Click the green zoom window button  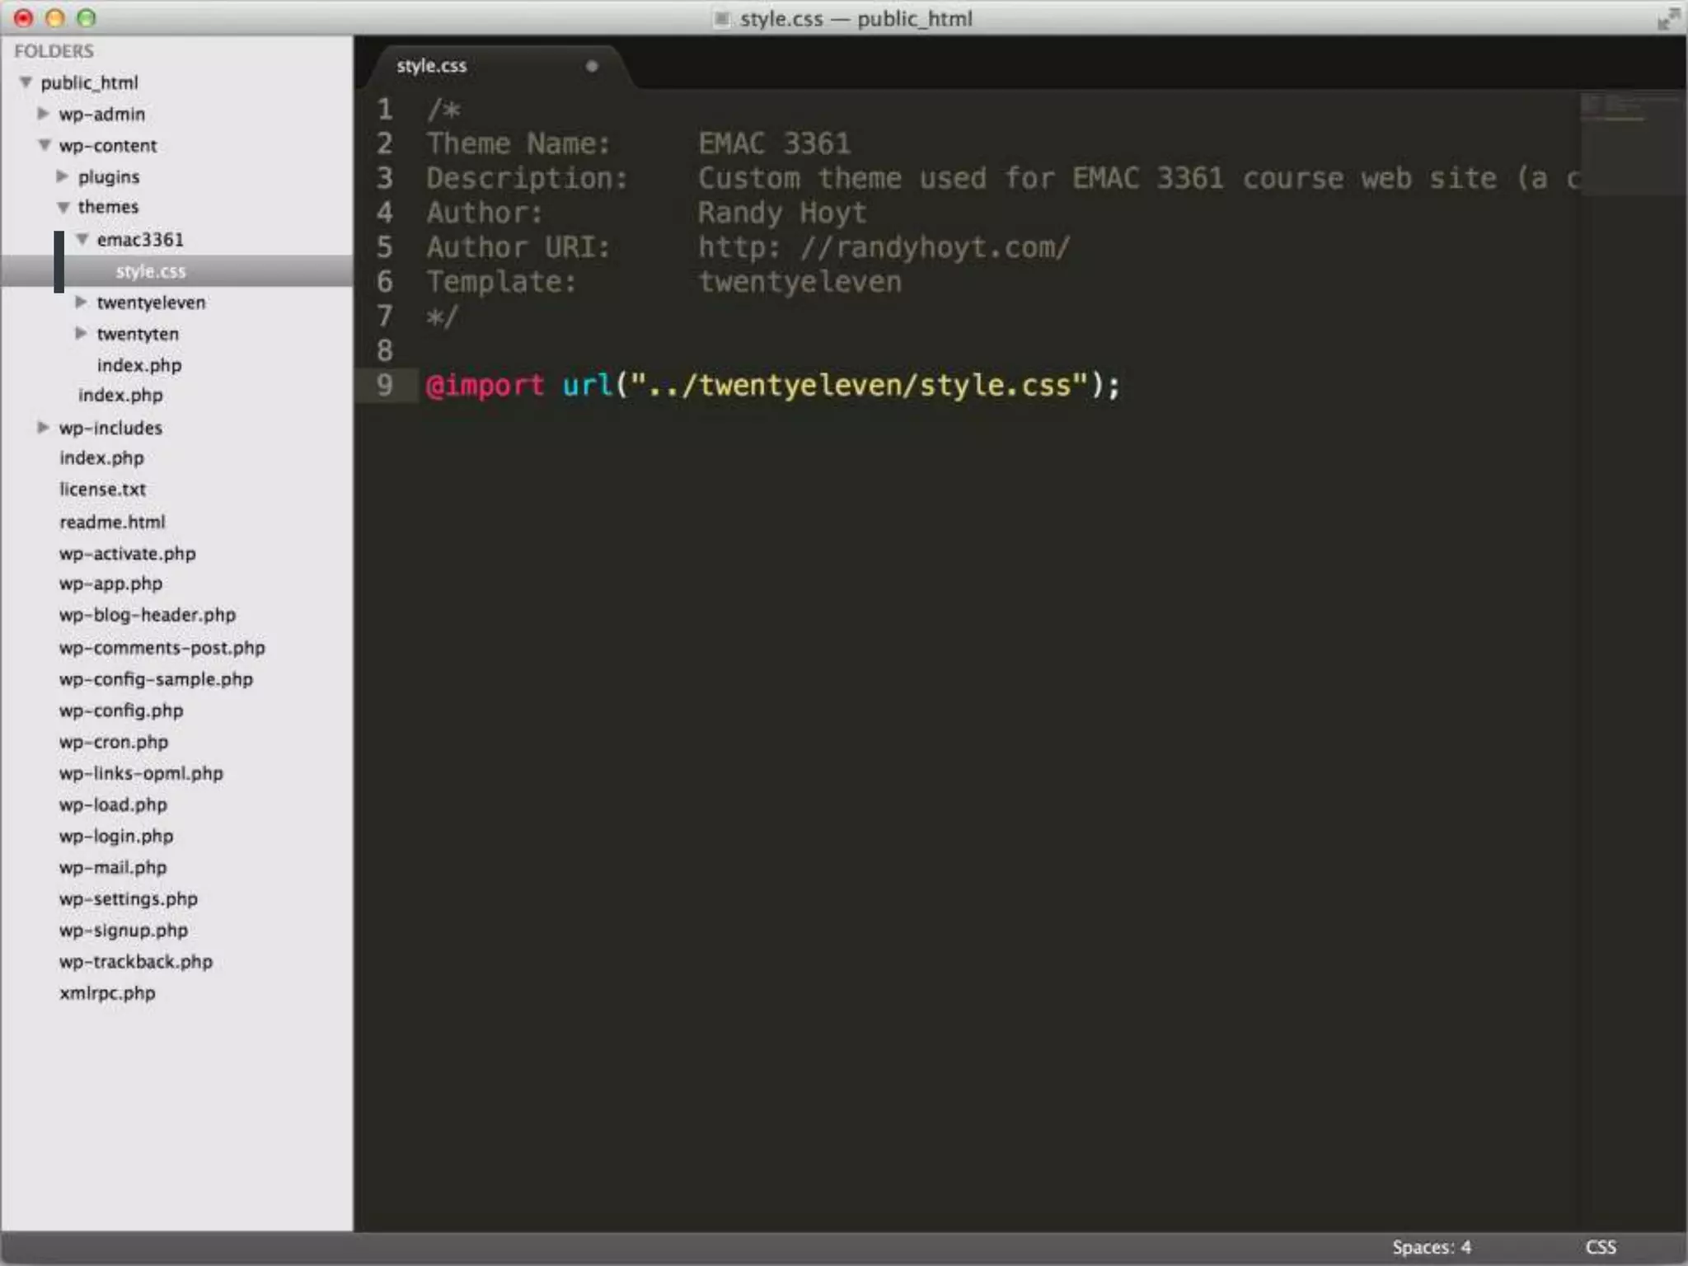tap(87, 18)
